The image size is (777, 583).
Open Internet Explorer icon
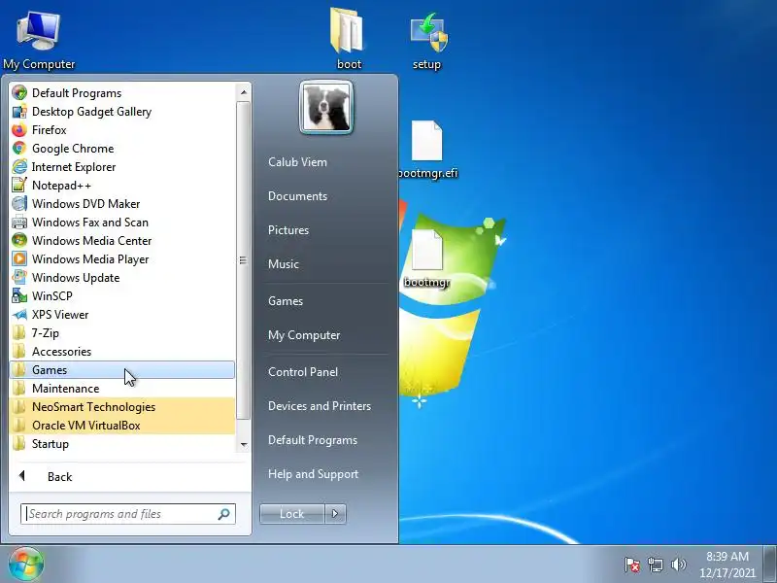coord(19,166)
